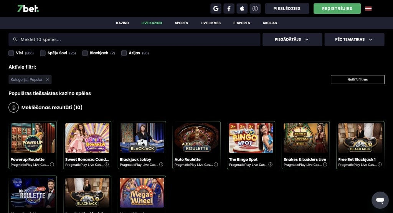Viewport: 393px width, 213px height.
Task: Open the Blackjack Lobby thumbnail
Action: (142, 138)
